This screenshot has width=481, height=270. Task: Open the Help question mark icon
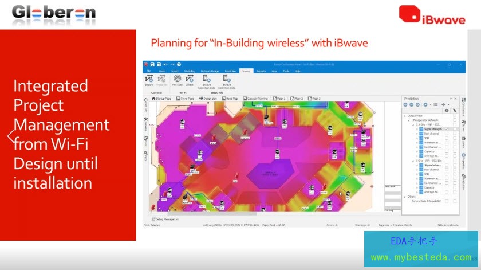coord(179,64)
